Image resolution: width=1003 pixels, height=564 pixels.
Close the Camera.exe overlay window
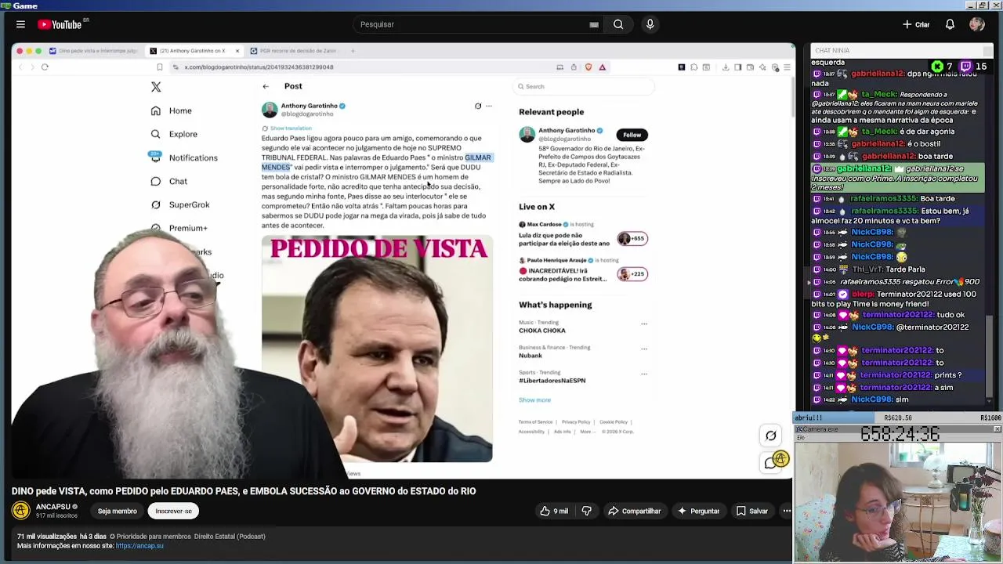(997, 429)
